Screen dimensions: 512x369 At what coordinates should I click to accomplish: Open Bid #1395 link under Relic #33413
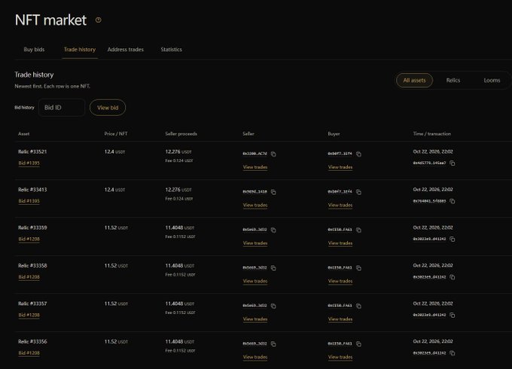tap(29, 201)
